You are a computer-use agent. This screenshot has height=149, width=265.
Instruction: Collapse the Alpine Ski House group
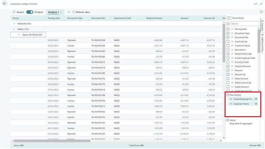(19, 35)
